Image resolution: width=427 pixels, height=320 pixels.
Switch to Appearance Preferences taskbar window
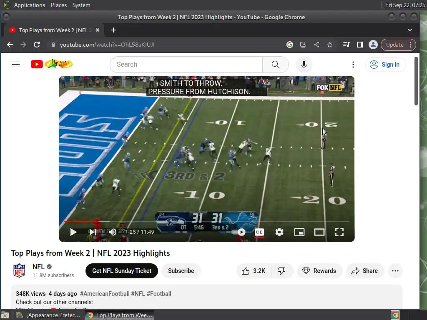point(48,315)
